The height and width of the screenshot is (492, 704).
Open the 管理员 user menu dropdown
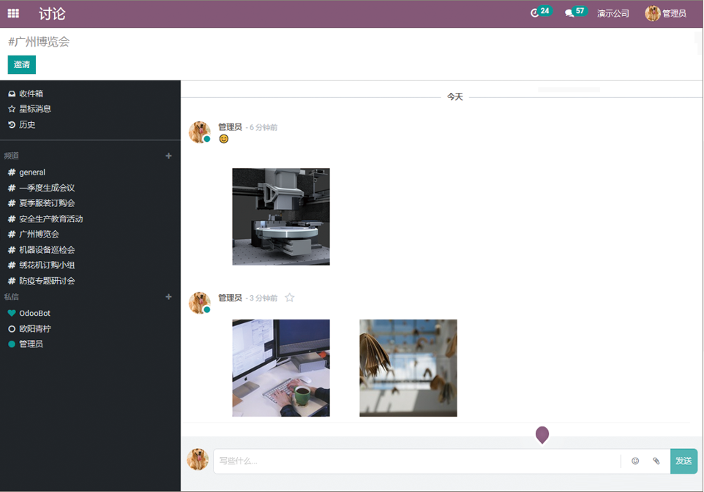point(665,13)
